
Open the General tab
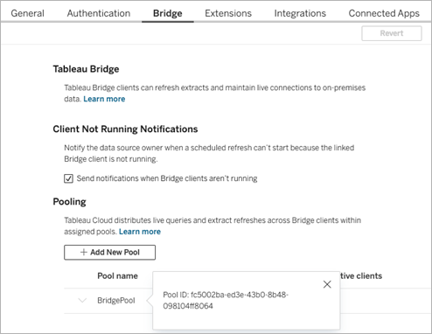(x=28, y=13)
